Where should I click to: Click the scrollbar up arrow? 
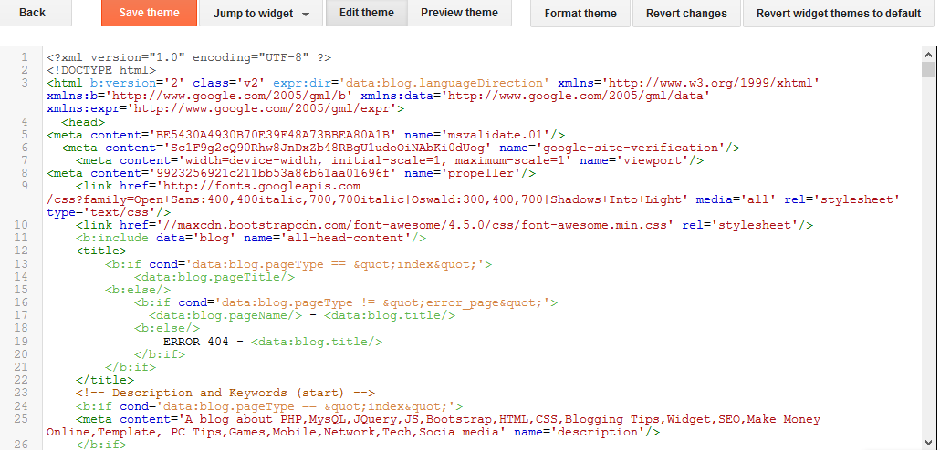pos(929,55)
